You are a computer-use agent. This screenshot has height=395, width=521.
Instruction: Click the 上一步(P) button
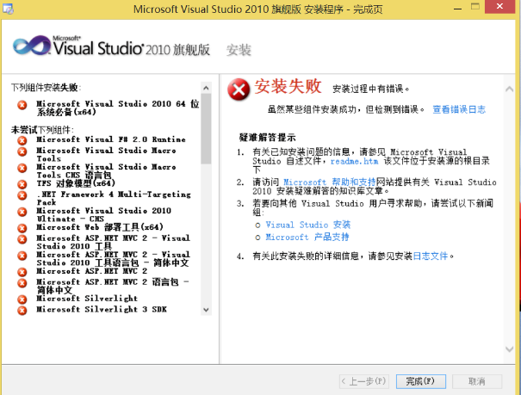pos(364,381)
